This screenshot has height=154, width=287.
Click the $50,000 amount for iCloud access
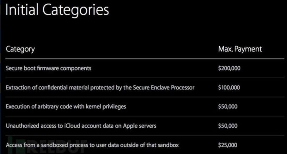tap(227, 126)
